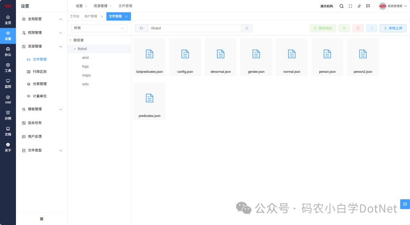Viewport: 410px width, 225px height.
Task: Toggle fullscreen from header icon
Action: (350, 6)
